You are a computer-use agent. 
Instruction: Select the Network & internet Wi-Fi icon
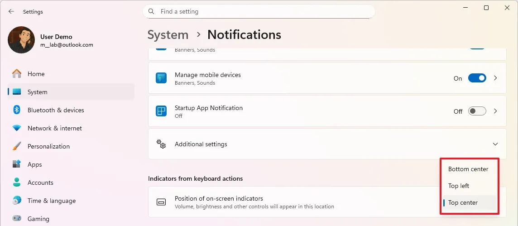click(17, 128)
